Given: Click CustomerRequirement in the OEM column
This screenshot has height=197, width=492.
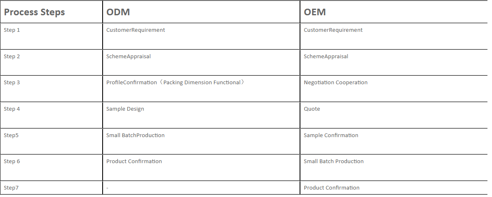Looking at the screenshot, I should click(x=333, y=30).
